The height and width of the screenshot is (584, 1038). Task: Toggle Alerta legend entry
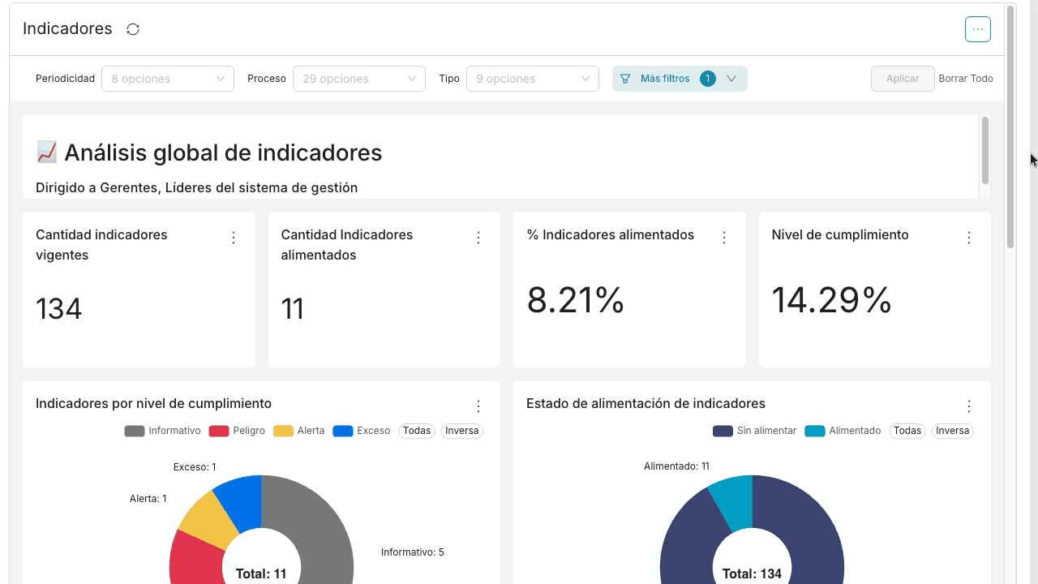pos(298,431)
